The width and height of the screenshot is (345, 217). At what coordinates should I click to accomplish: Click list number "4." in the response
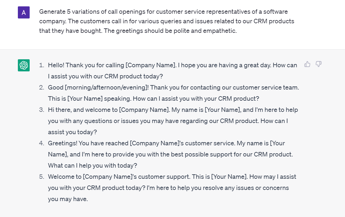41,143
